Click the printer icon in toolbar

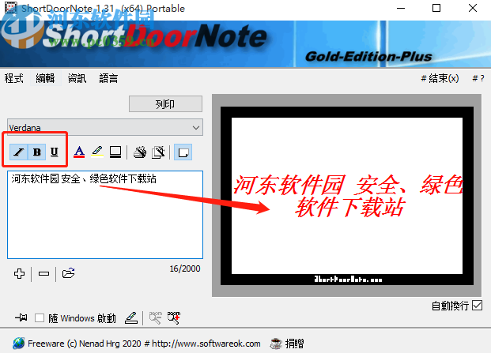(x=140, y=152)
